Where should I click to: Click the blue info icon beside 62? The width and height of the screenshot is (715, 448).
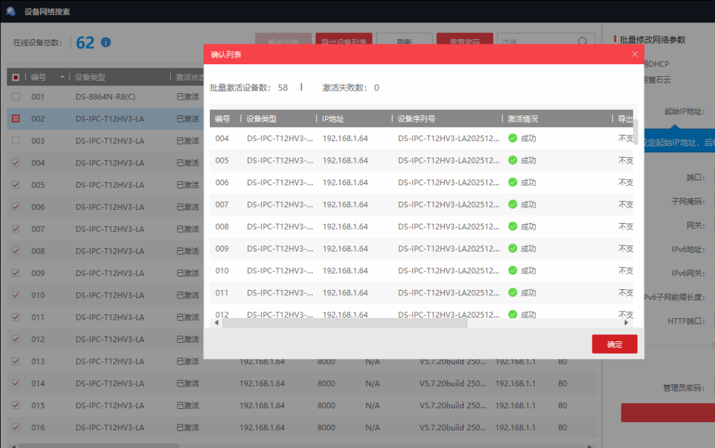click(x=105, y=42)
